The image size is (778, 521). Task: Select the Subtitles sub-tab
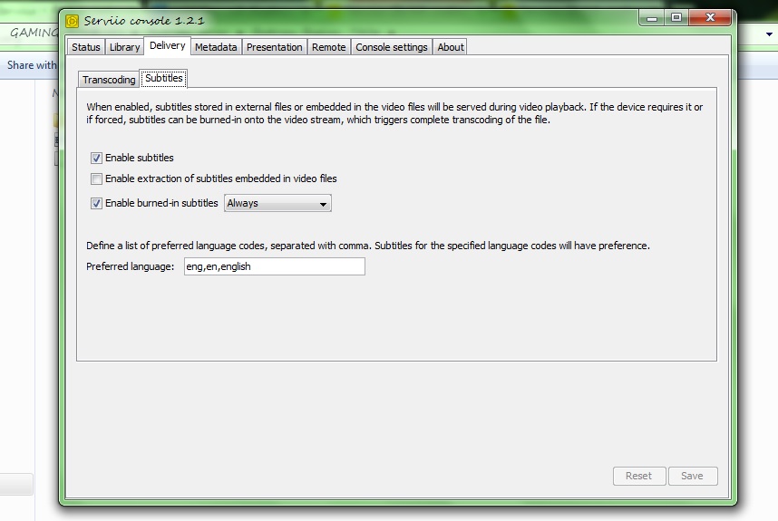pyautogui.click(x=164, y=79)
